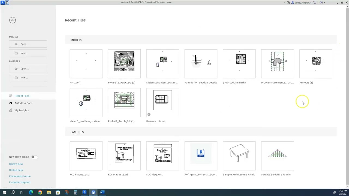Open the PROBST2_ALEX_1-2 (1) model thumbnail
This screenshot has height=196, width=349.
(x=124, y=64)
